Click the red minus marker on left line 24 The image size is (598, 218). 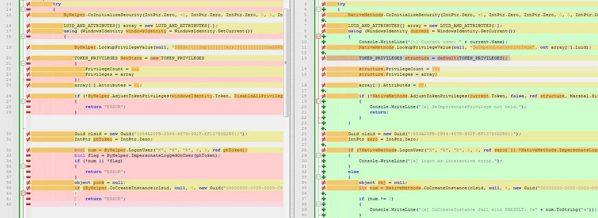28,80
